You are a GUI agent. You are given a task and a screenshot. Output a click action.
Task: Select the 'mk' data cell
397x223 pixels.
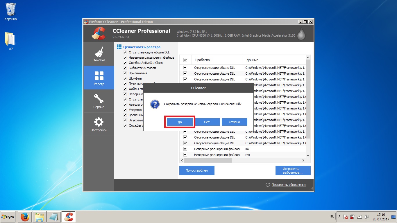[247, 149]
